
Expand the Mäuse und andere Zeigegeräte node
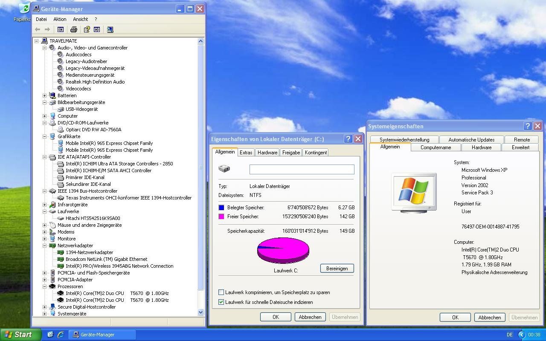(44, 225)
